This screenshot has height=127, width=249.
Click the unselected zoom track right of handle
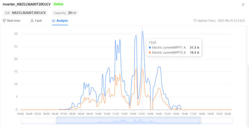tap(217, 121)
